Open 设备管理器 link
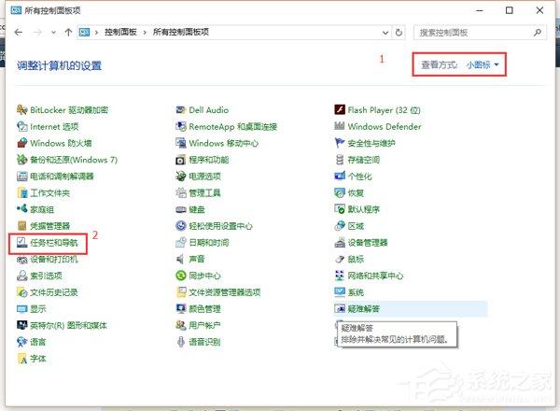The image size is (560, 411). click(368, 243)
